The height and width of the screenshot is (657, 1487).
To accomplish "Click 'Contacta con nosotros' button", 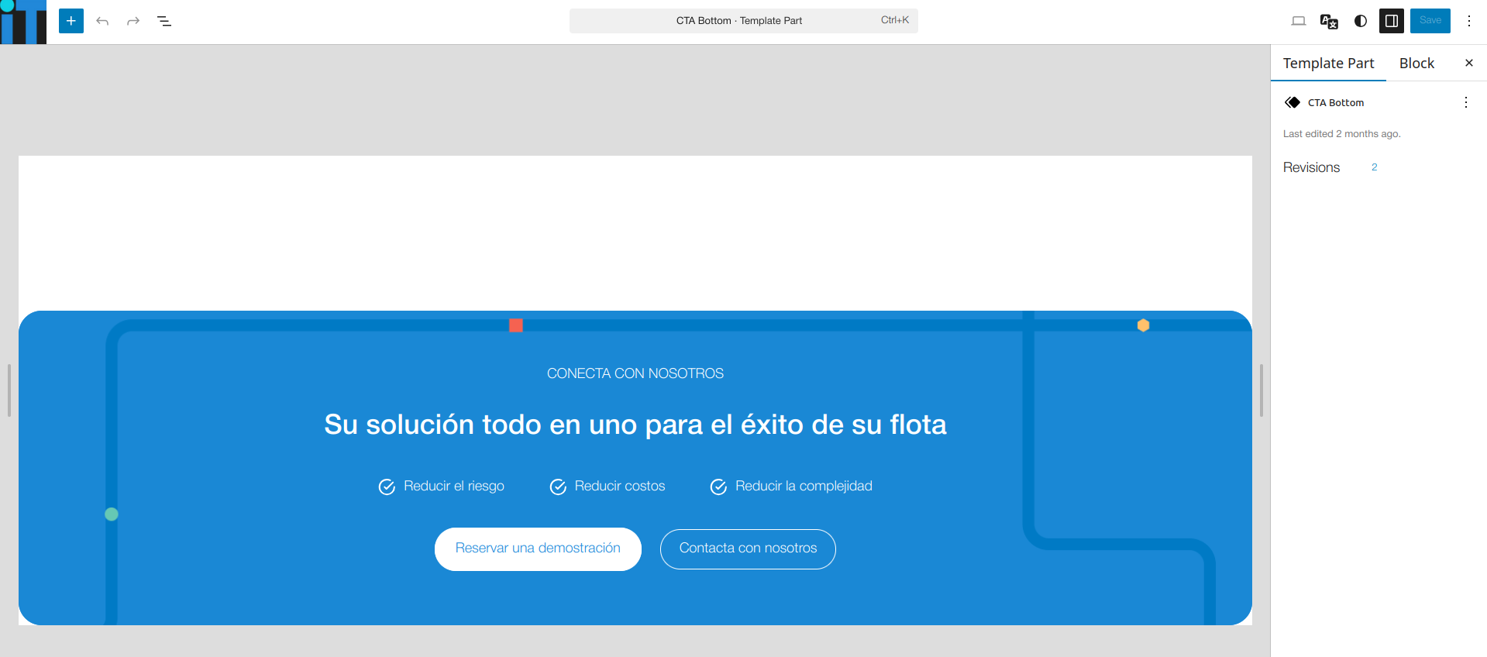I will (x=748, y=549).
